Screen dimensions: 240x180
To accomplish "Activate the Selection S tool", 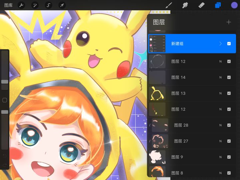I will [x=48, y=5].
